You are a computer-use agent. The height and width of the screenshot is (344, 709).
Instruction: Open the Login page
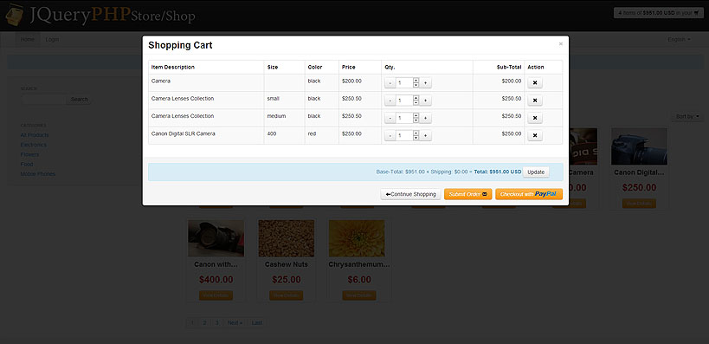[52, 39]
